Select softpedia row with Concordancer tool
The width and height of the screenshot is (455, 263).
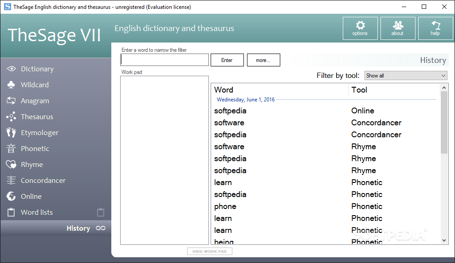coord(326,135)
